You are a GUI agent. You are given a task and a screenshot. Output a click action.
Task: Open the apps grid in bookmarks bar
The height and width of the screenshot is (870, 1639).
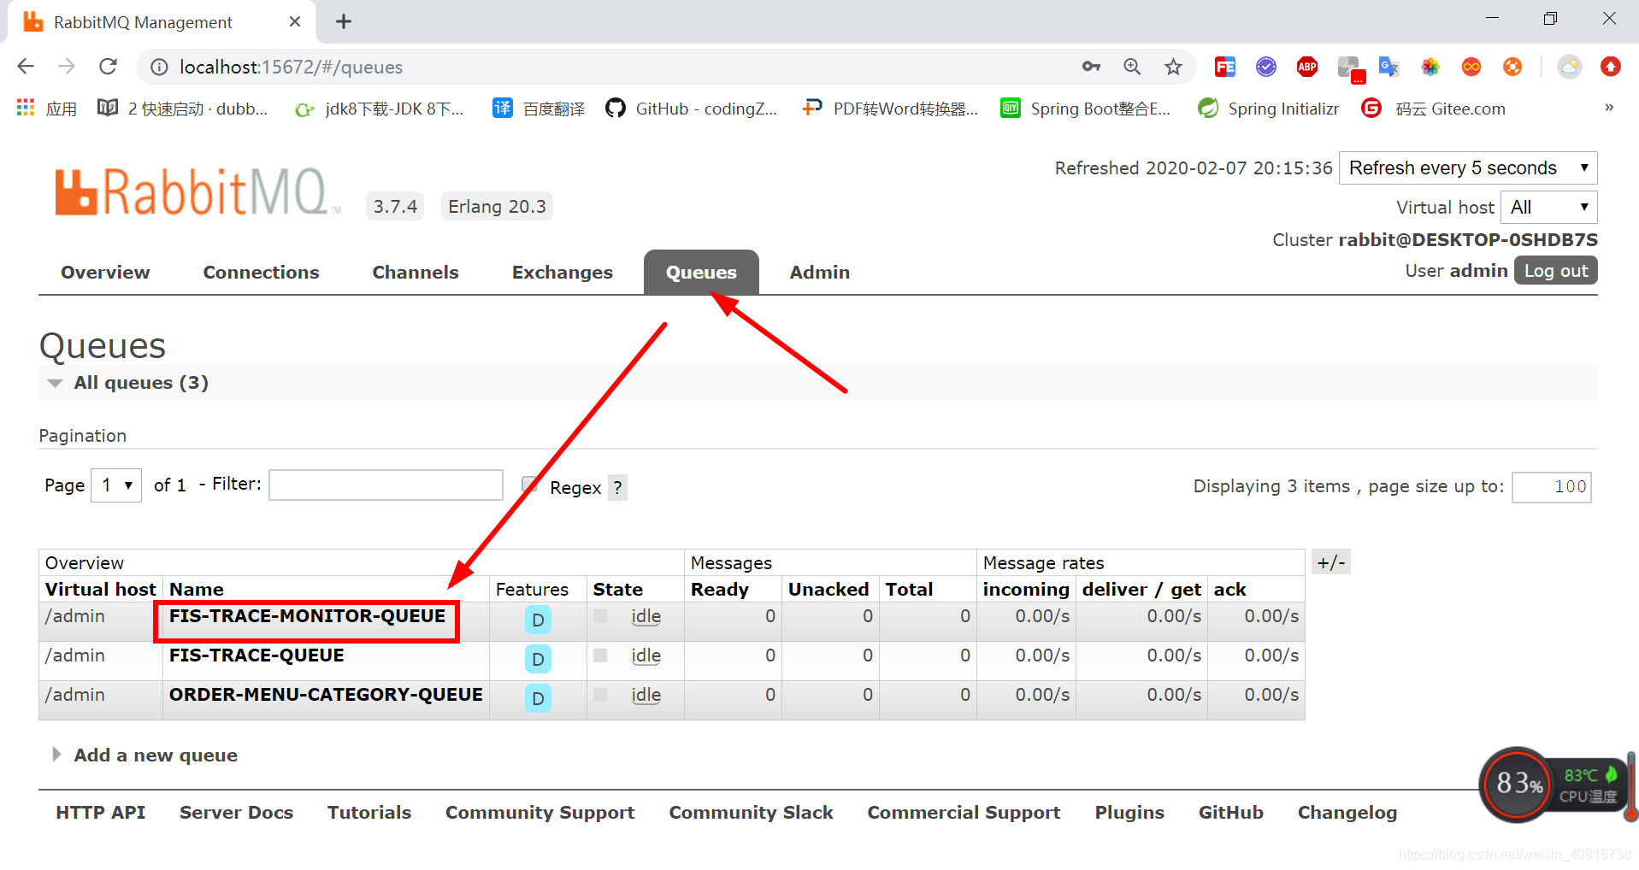tap(26, 108)
